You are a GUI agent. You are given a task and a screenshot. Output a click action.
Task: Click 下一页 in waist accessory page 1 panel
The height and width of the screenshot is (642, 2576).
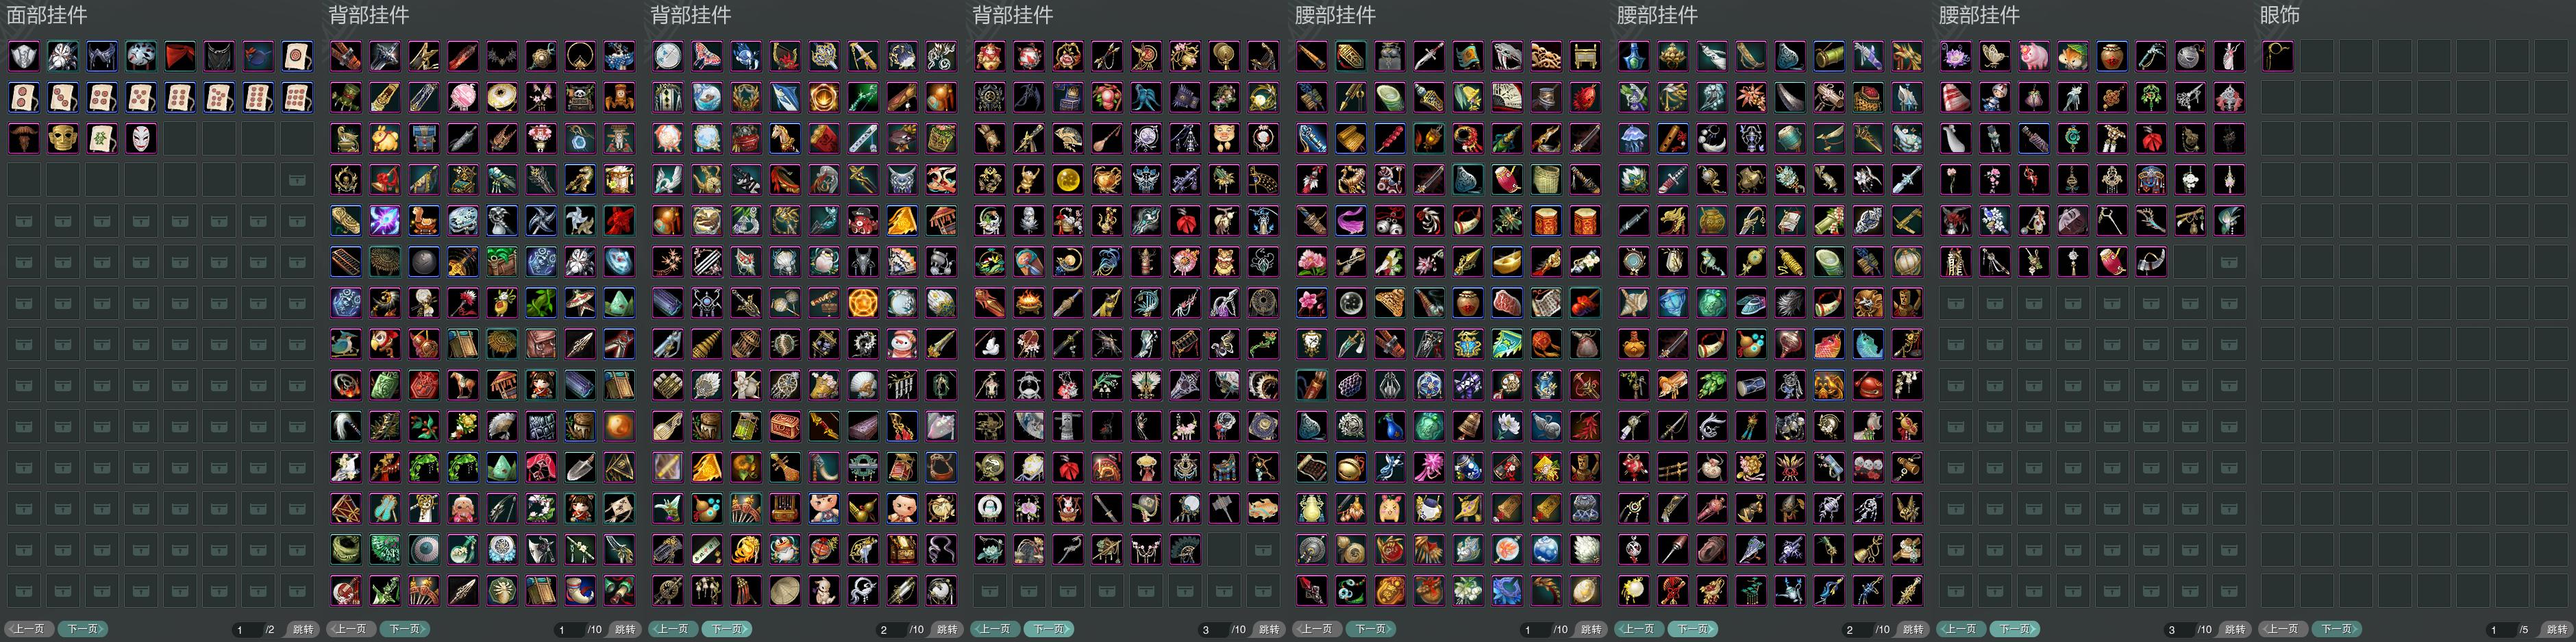click(x=1370, y=629)
